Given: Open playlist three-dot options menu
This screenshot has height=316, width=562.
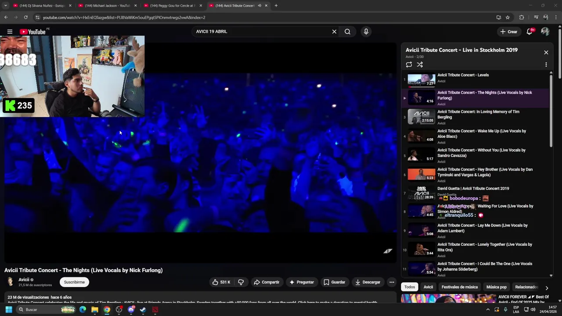Looking at the screenshot, I should tap(546, 65).
